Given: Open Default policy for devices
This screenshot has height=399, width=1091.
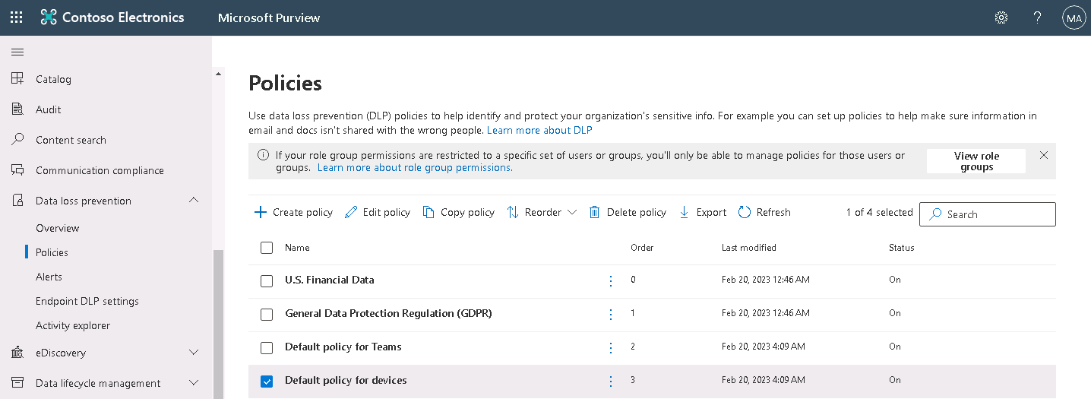Looking at the screenshot, I should [346, 380].
